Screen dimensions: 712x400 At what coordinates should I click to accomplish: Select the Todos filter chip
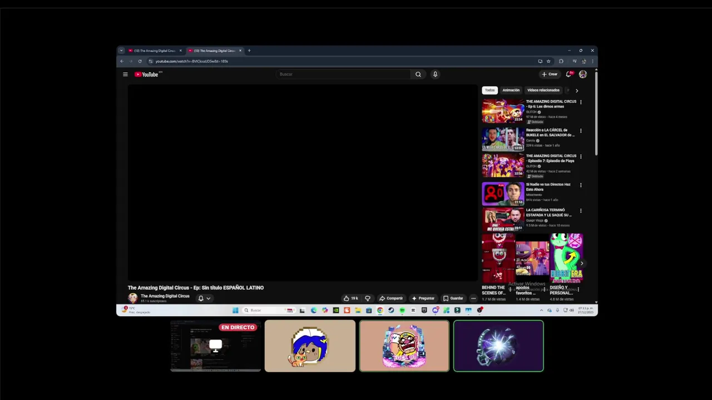[x=489, y=90]
